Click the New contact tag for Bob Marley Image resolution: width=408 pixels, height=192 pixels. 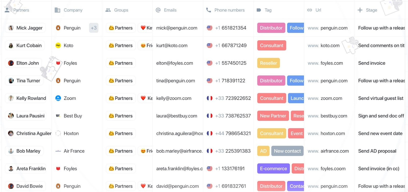click(x=287, y=151)
